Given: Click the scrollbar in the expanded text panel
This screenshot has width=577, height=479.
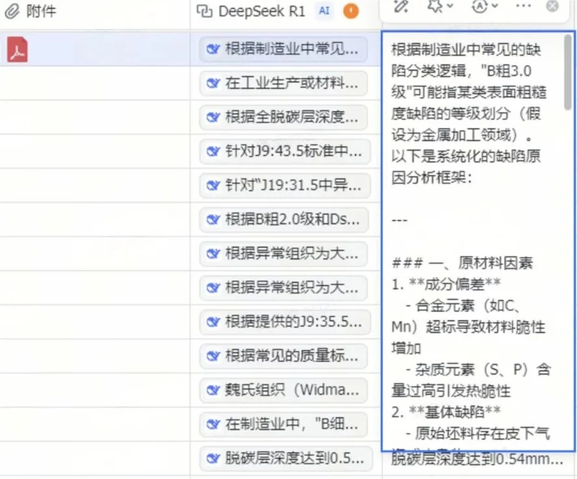Looking at the screenshot, I should pos(569,72).
